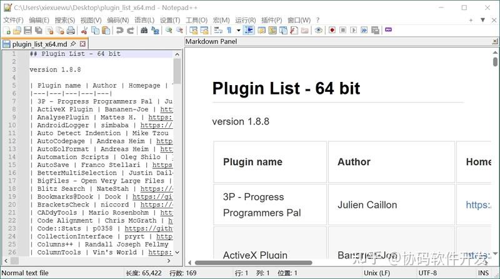Viewport: 500px width, 279px height.
Task: Toggle file monitoring eye icon
Action: tap(318, 30)
